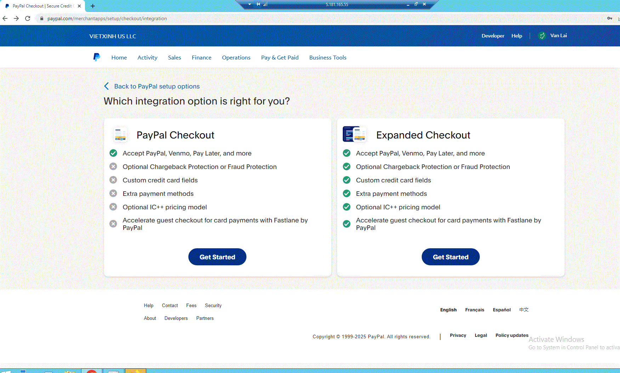Image resolution: width=620 pixels, height=373 pixels.
Task: Switch language to Français
Action: pos(474,310)
